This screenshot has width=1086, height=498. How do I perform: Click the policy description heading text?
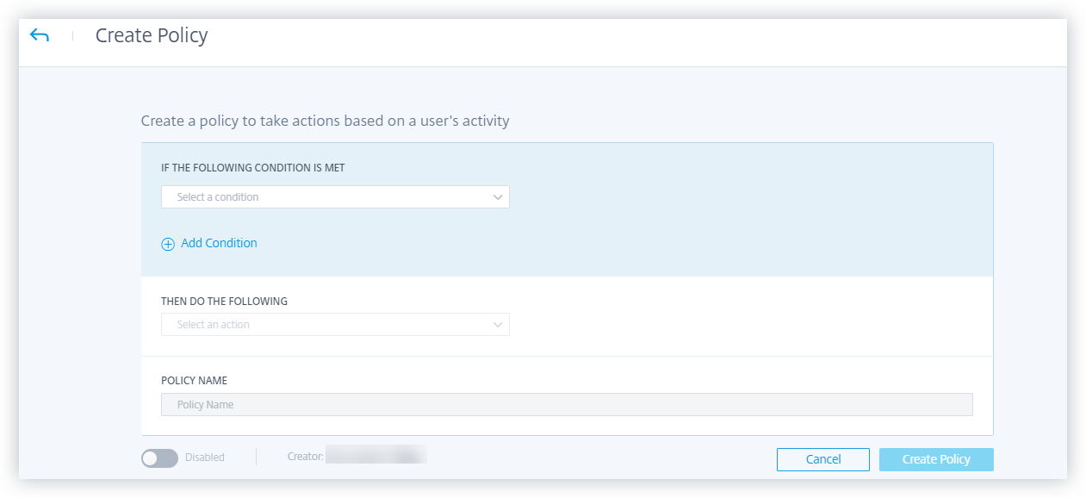click(x=325, y=121)
